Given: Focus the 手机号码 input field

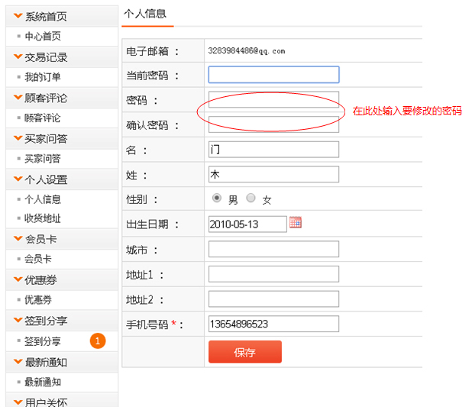Looking at the screenshot, I should click(273, 324).
